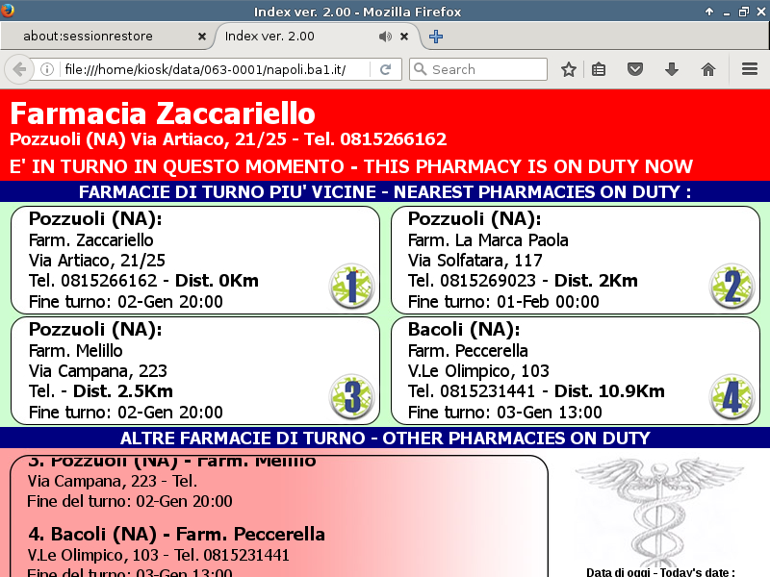Select the Index ver. 2.00 tab
770x577 pixels.
[x=289, y=37]
